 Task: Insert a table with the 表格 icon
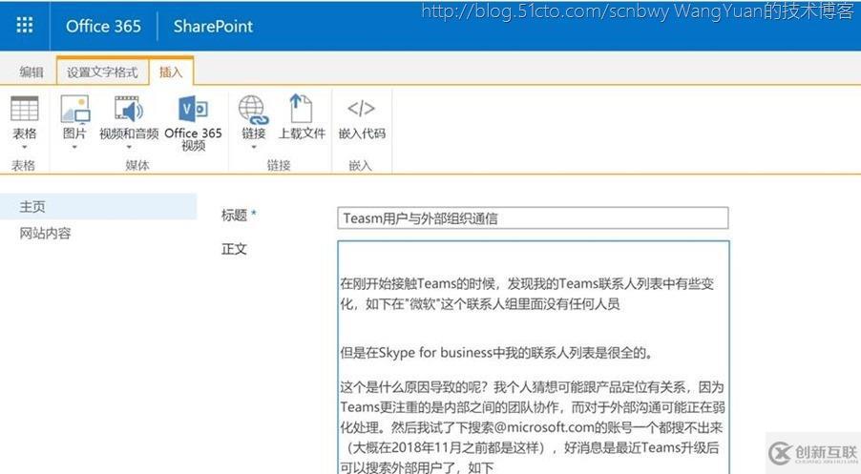[25, 109]
